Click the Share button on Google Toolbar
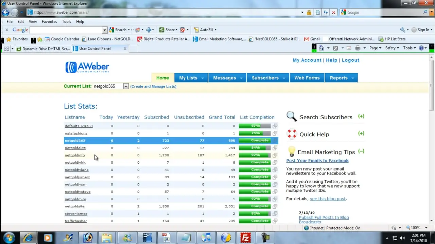Viewport: 435px width, 244px height. pos(168,30)
